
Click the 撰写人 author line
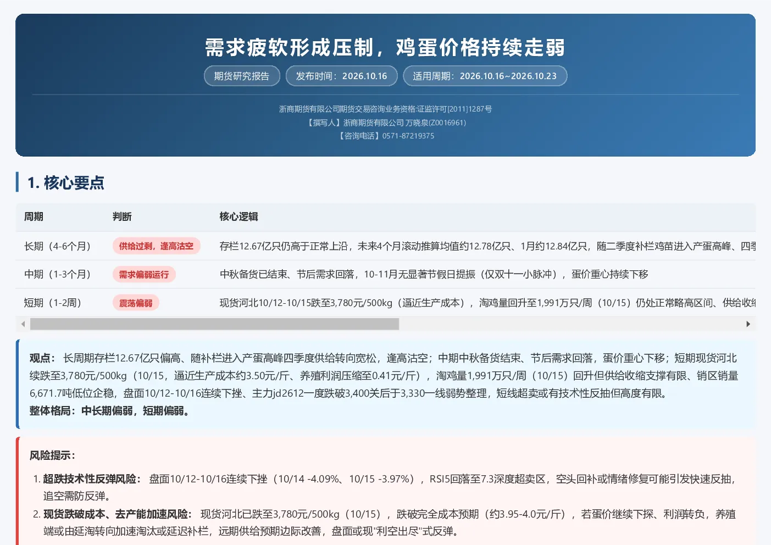(x=385, y=123)
